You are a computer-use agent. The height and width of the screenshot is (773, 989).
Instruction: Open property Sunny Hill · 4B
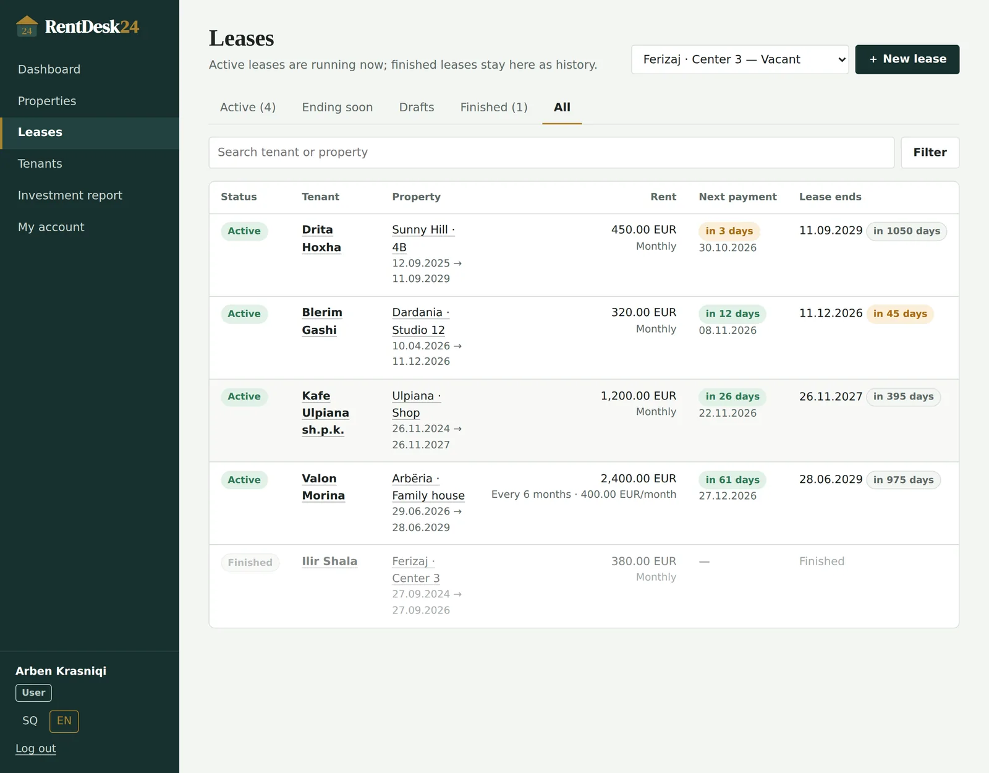click(423, 239)
